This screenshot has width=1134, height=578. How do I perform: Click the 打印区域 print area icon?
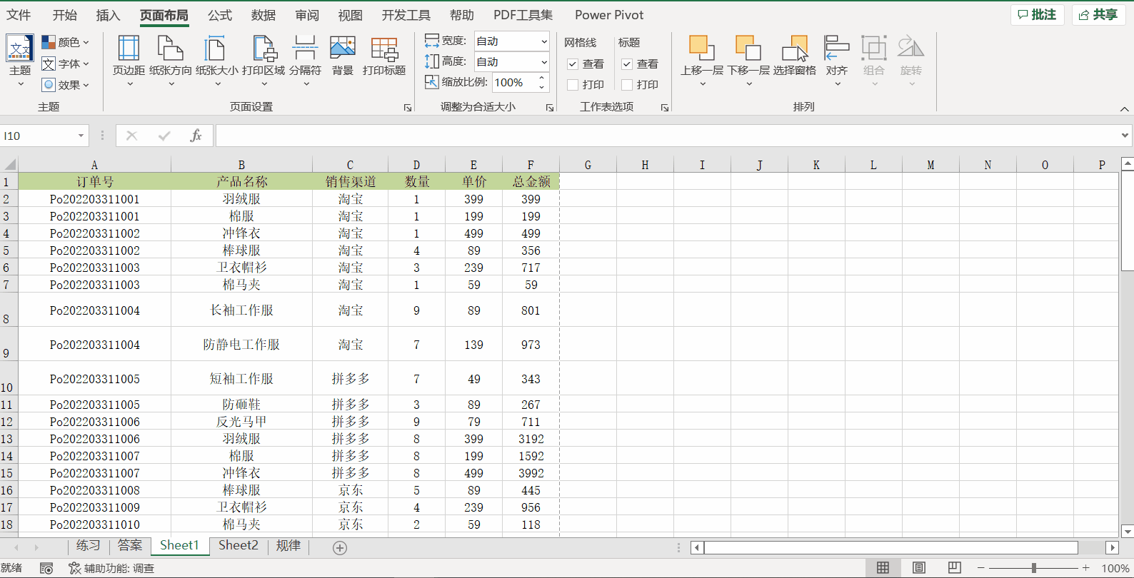[264, 50]
